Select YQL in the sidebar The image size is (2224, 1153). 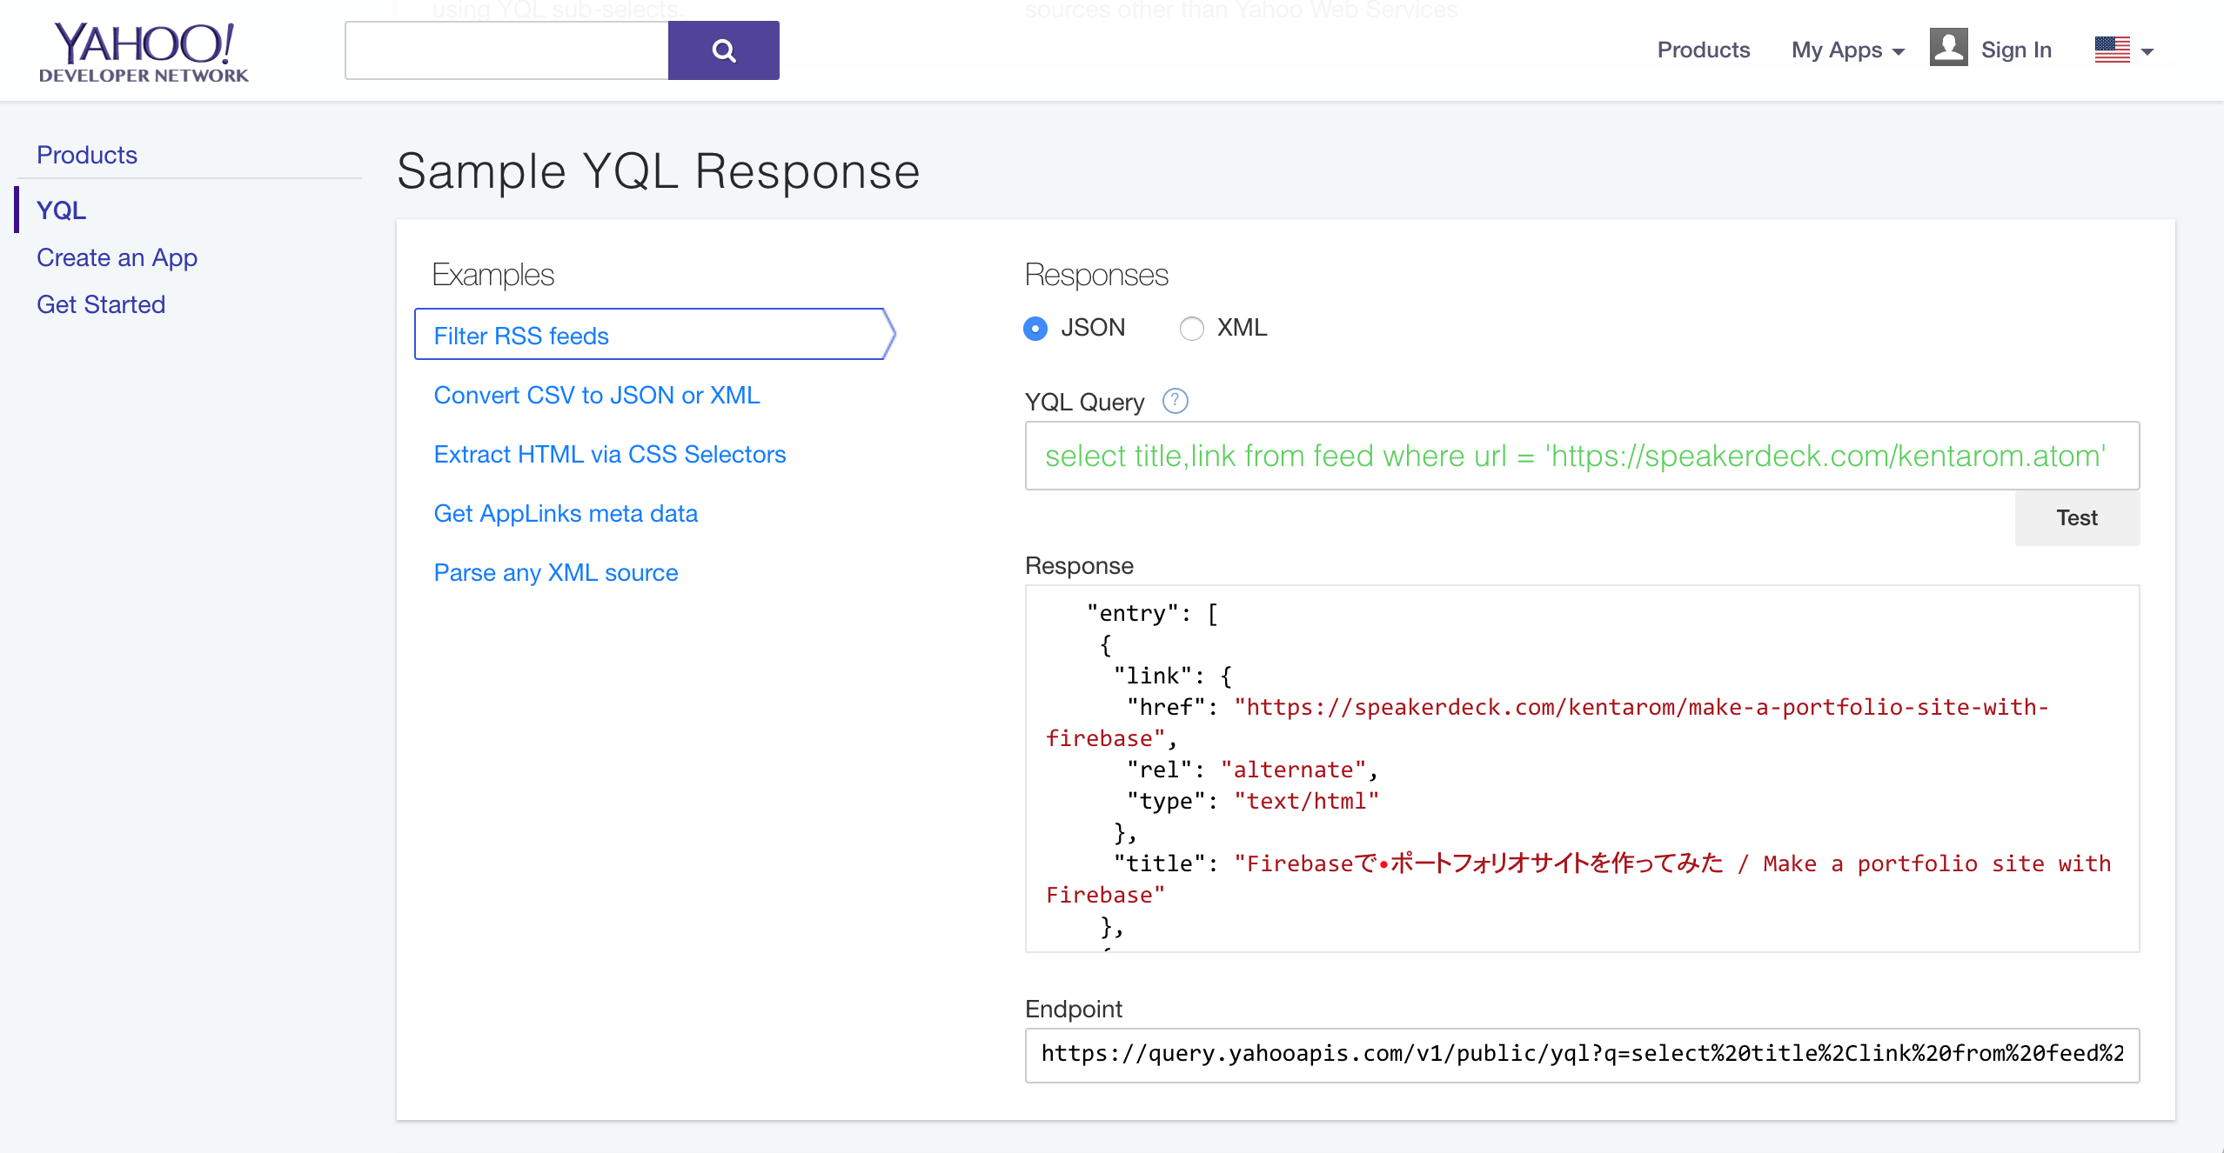pyautogui.click(x=61, y=210)
